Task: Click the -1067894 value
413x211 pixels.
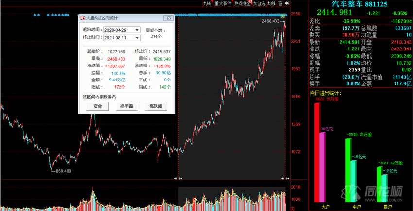Action: (x=401, y=21)
